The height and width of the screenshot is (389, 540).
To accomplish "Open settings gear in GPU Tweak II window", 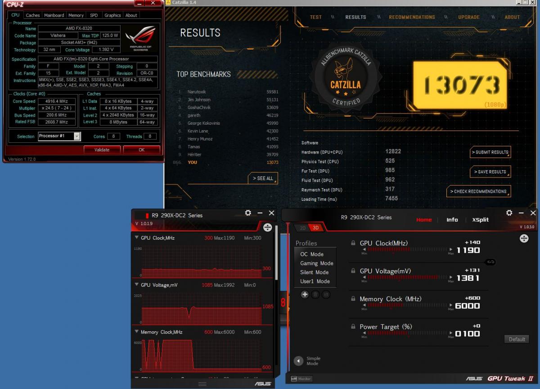I will [x=509, y=213].
